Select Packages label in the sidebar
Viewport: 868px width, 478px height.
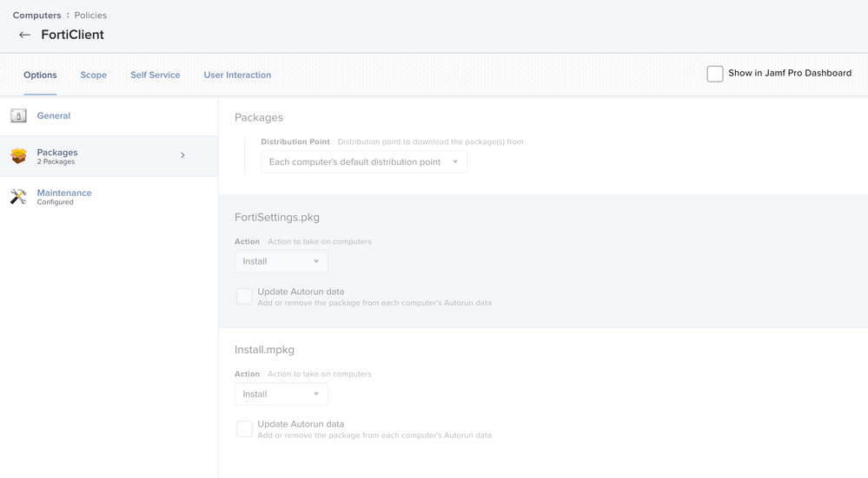click(x=57, y=153)
